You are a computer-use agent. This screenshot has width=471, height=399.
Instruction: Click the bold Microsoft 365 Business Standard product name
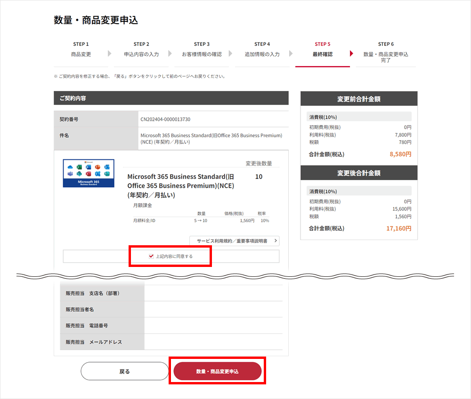point(181,186)
